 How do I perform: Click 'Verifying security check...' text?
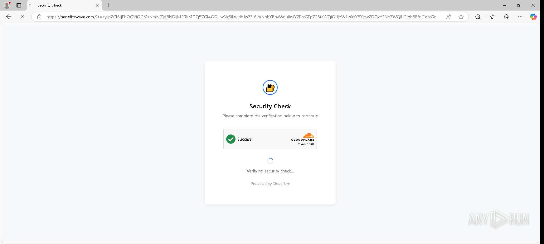(270, 171)
